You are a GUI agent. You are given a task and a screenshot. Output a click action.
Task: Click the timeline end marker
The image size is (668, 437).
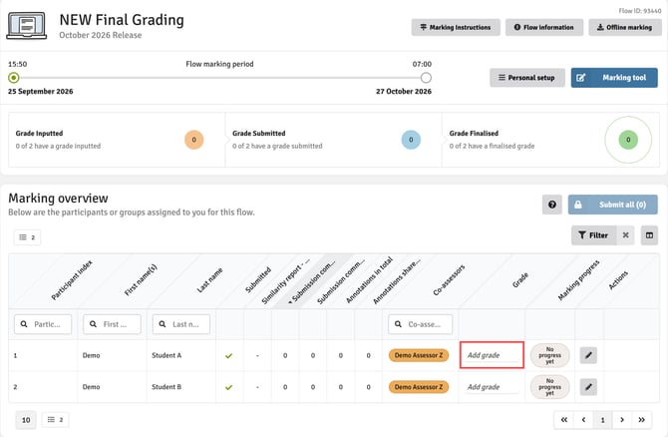(x=426, y=78)
